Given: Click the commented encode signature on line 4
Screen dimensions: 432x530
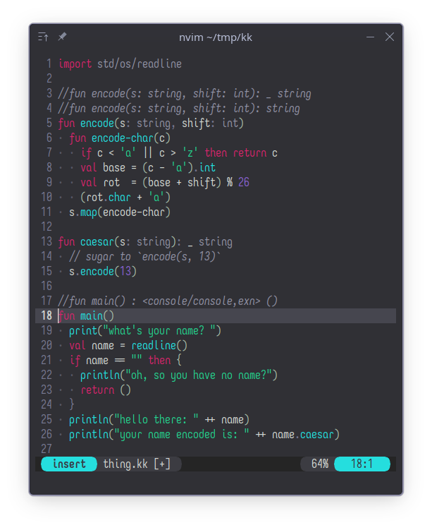Looking at the screenshot, I should 179,109.
